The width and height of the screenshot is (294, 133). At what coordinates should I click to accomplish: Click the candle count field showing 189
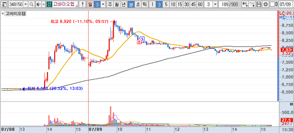coord(223,4)
